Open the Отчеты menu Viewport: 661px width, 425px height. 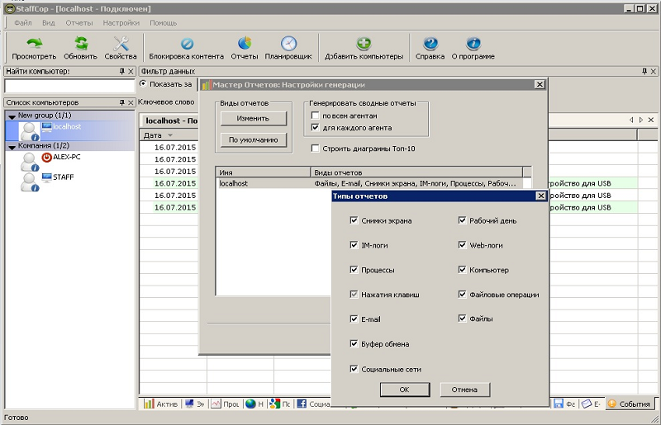click(79, 22)
